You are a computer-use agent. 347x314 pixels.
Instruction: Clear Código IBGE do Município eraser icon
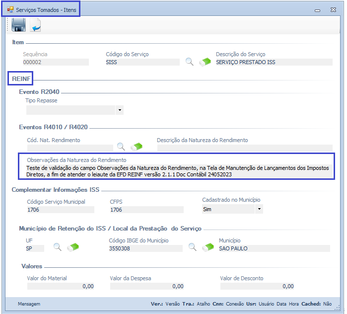(208, 247)
